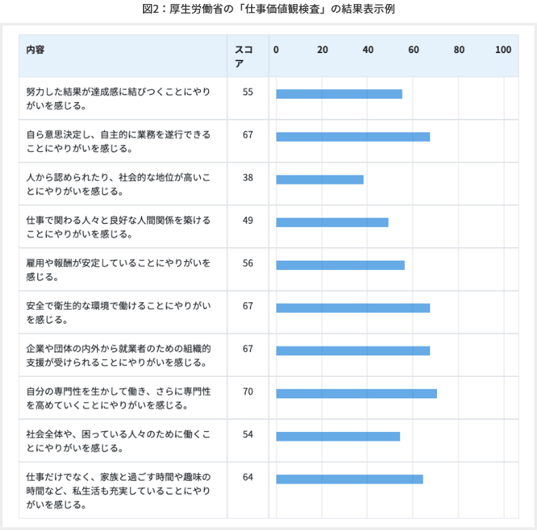Click the bar for score 49
This screenshot has height=530, width=537.
(x=332, y=222)
